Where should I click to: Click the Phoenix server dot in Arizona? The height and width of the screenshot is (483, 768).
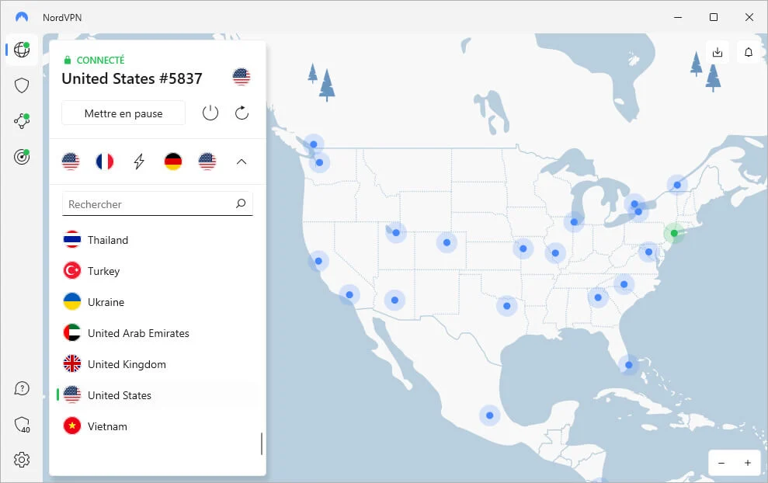tap(394, 301)
